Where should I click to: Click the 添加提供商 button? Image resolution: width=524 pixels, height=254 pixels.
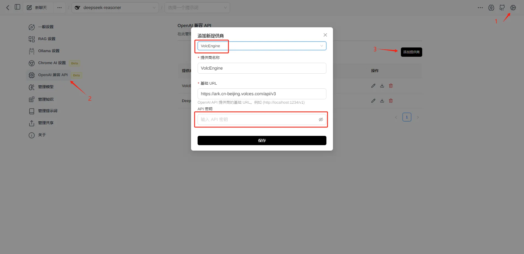[x=411, y=52]
